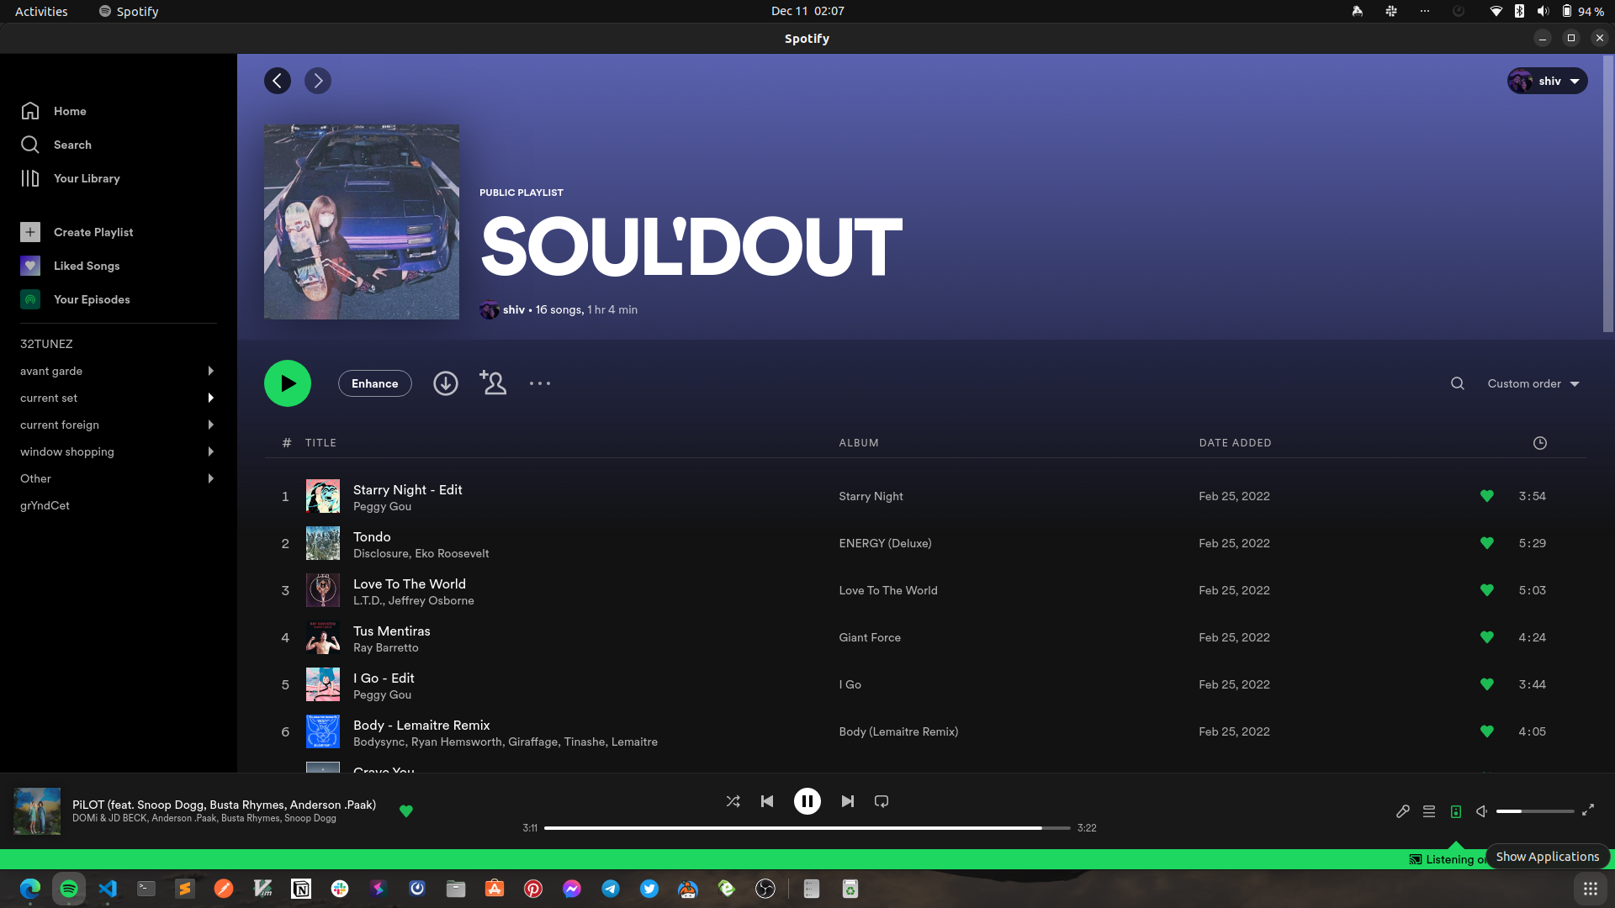1615x908 pixels.
Task: Mute the volume with the speaker icon
Action: pyautogui.click(x=1482, y=811)
